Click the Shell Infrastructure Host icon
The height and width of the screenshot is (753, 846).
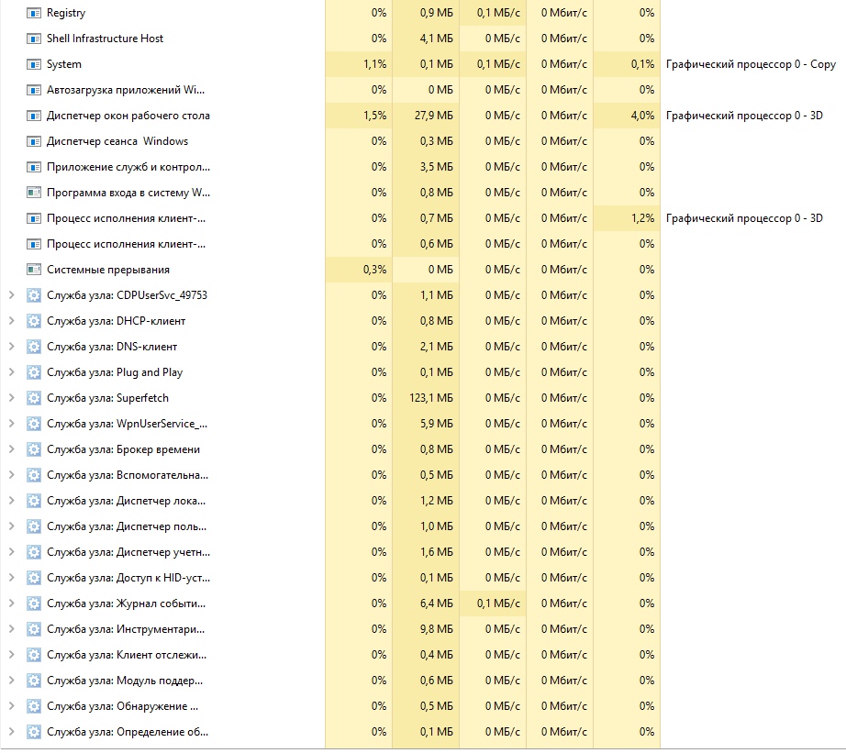[34, 39]
